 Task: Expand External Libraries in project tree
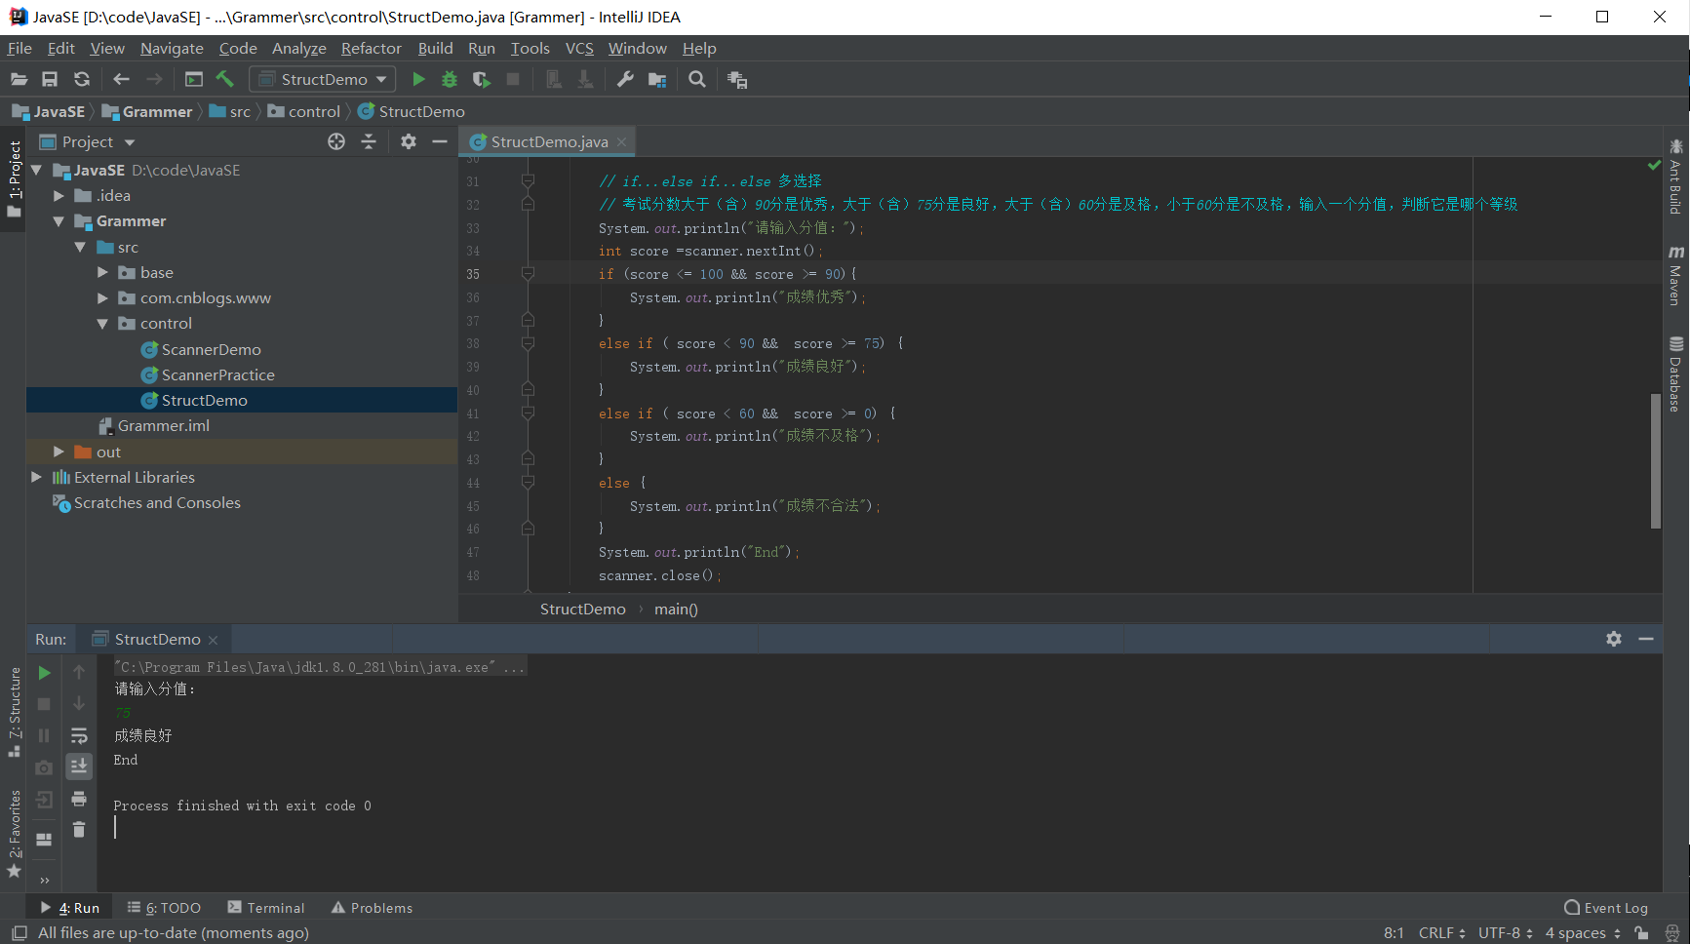click(36, 478)
